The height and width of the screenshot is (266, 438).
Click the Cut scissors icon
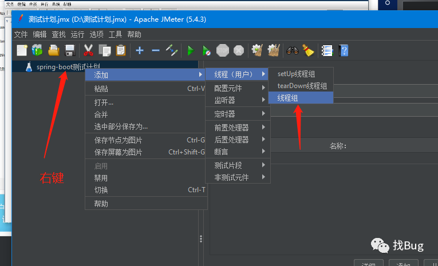click(x=88, y=51)
